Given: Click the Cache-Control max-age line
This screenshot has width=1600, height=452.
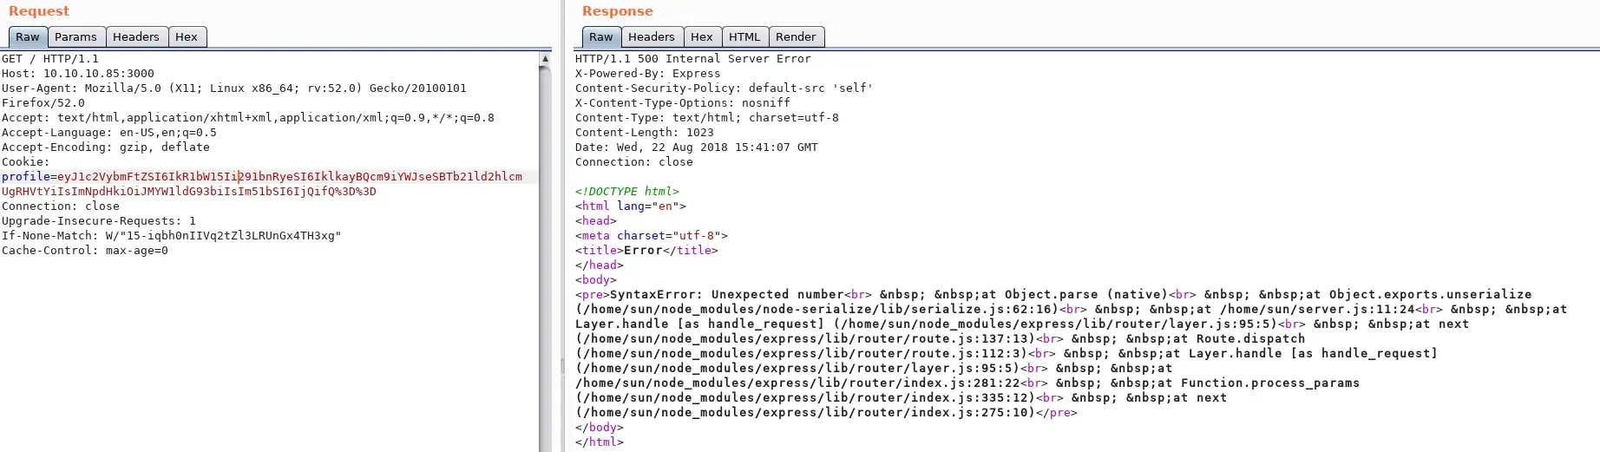Looking at the screenshot, I should click(85, 251).
